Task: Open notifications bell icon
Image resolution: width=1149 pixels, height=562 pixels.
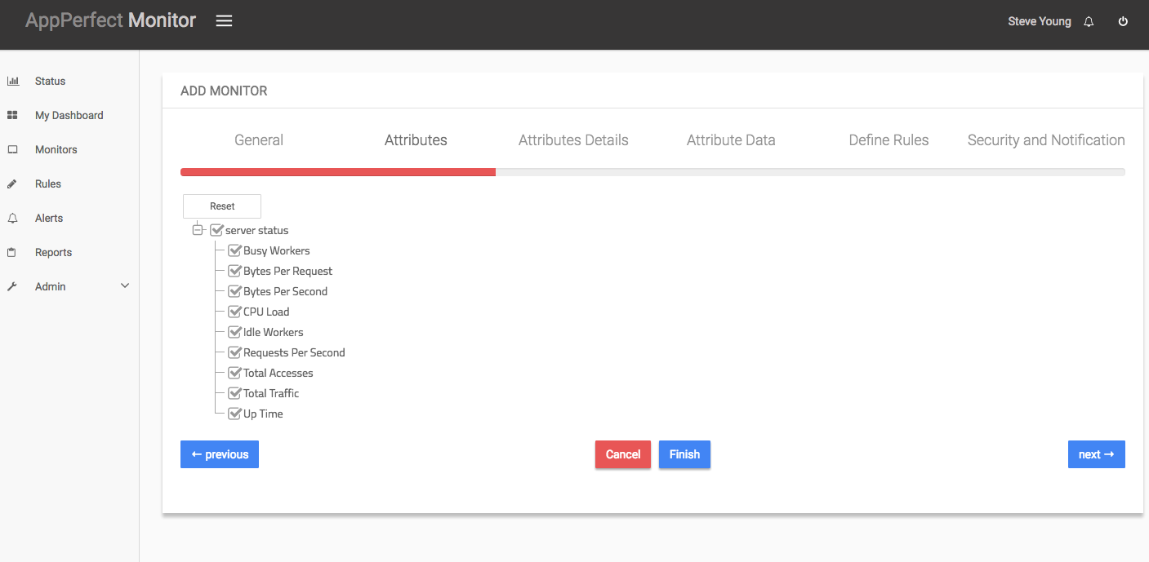Action: [x=1089, y=22]
